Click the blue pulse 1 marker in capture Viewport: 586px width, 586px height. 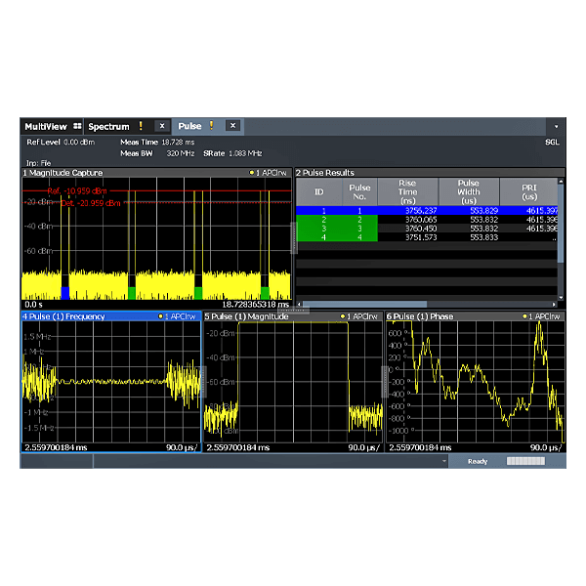coord(65,293)
